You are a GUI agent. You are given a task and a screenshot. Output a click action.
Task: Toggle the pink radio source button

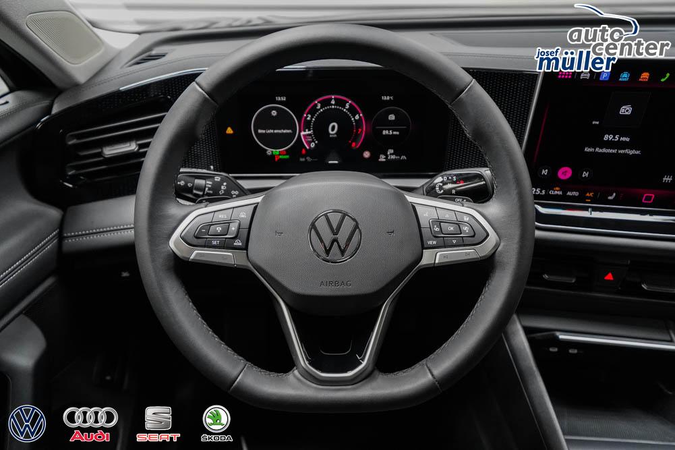[565, 173]
